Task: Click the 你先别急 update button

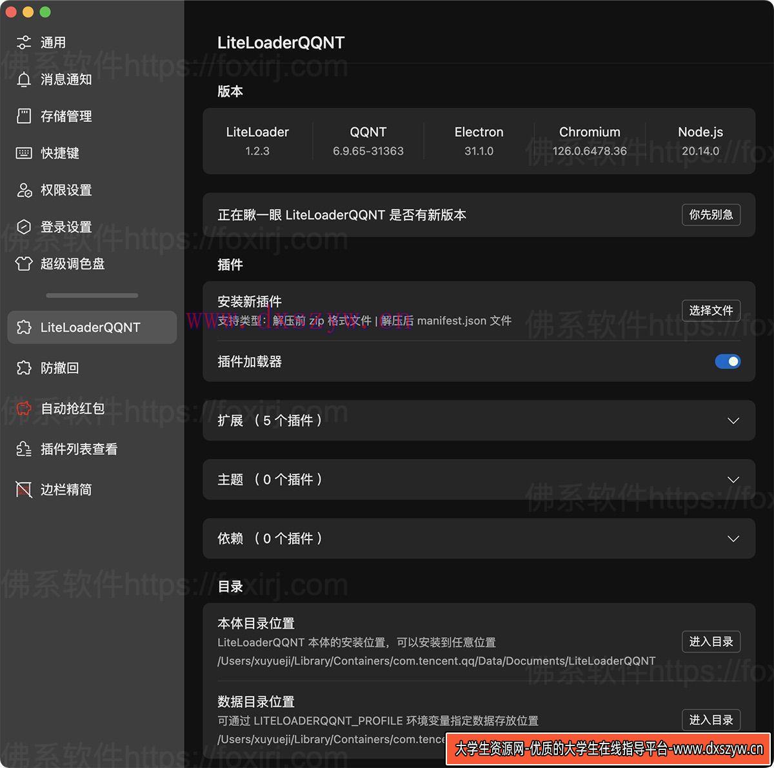Action: [x=711, y=215]
